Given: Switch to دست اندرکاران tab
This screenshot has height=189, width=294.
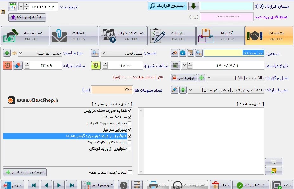Looking at the screenshot, I should 123,36.
